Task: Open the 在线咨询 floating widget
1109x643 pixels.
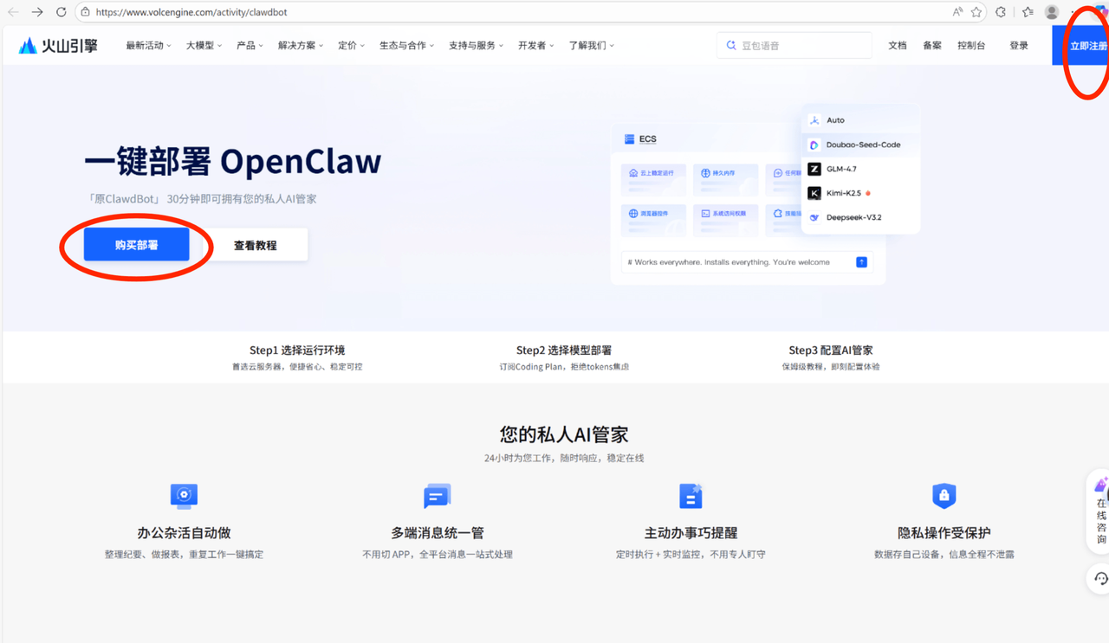Action: pos(1099,511)
